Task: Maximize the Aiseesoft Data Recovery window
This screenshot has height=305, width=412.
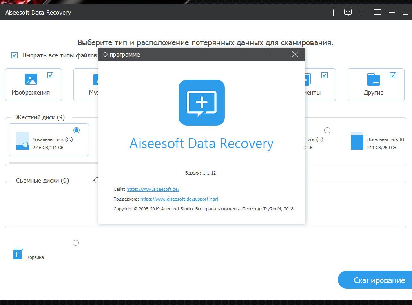Action: (405, 12)
